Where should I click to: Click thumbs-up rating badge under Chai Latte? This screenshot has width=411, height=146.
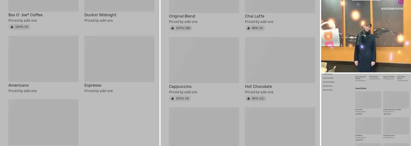click(255, 28)
